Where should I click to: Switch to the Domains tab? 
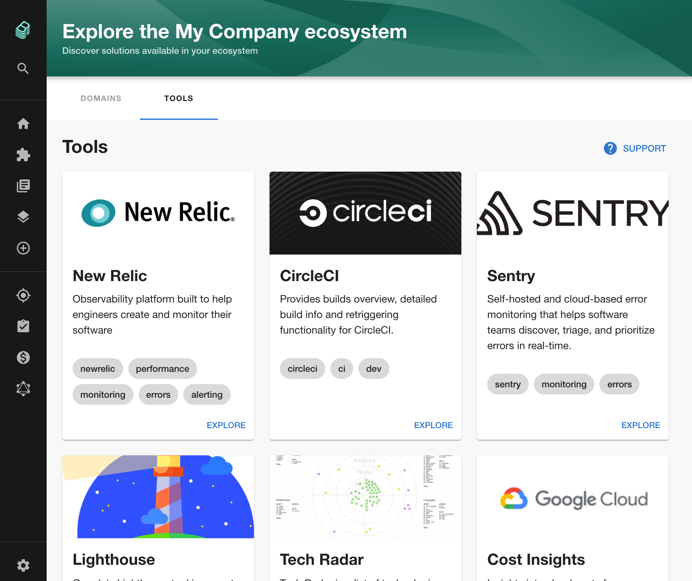(x=101, y=98)
